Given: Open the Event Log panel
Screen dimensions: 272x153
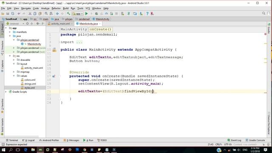Looking at the screenshot, I should point(234,140).
